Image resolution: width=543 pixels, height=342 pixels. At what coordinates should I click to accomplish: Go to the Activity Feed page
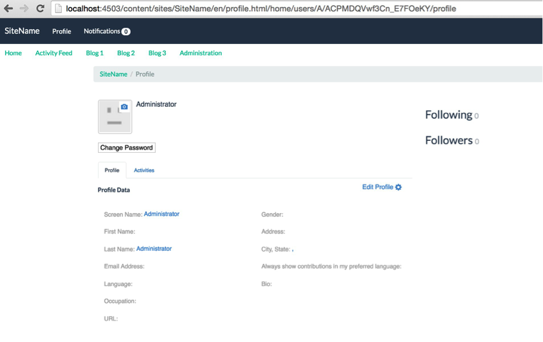pos(53,53)
